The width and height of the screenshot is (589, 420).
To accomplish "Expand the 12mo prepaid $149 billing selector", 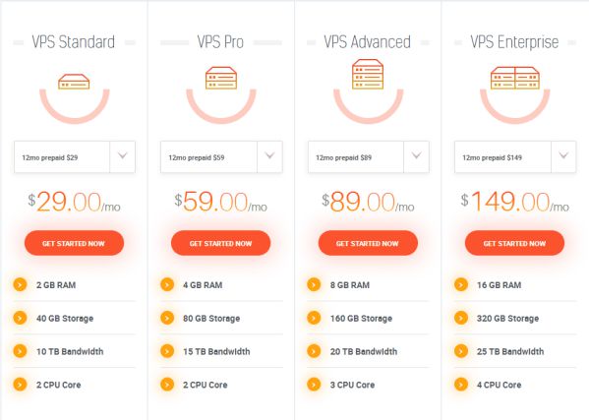I will point(515,157).
